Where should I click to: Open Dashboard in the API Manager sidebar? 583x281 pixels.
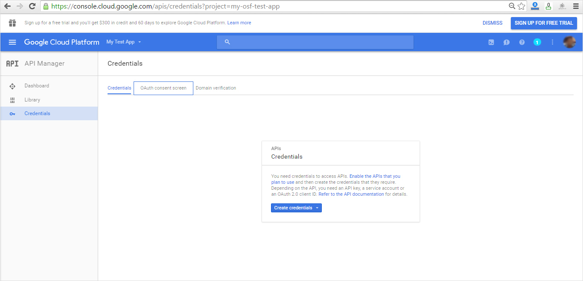[x=49, y=86]
